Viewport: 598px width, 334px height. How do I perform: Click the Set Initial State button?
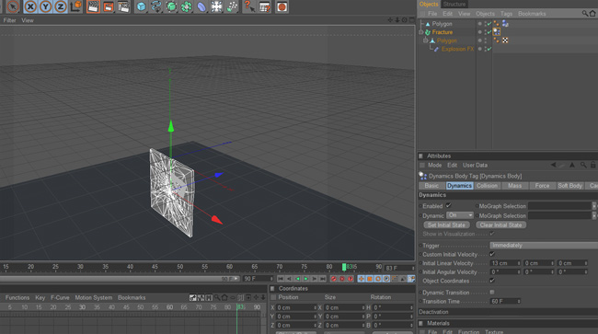446,225
